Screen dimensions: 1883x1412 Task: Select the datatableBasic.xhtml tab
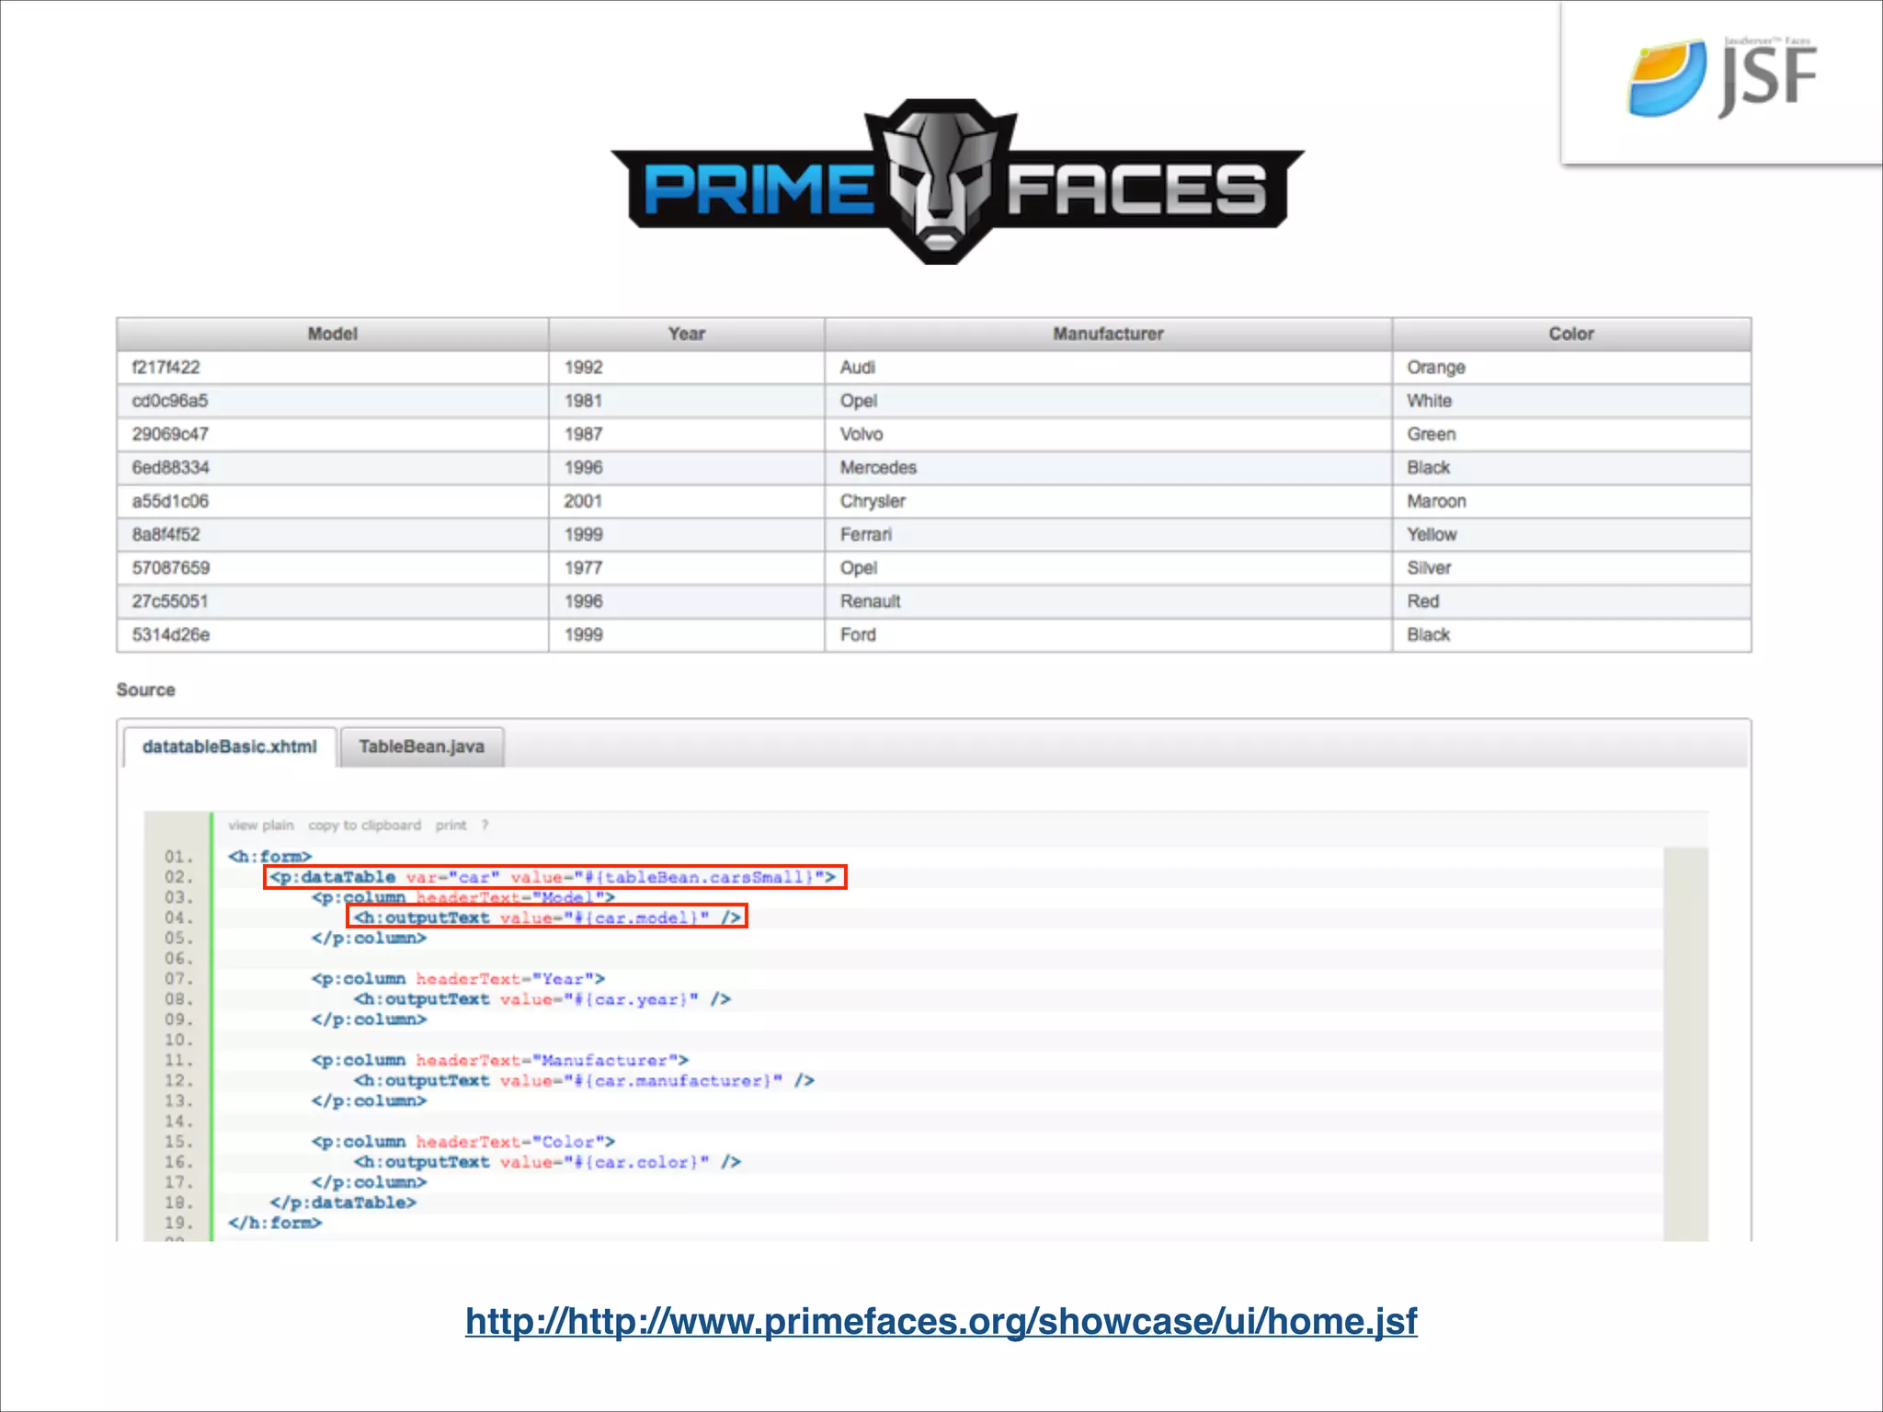tap(229, 746)
